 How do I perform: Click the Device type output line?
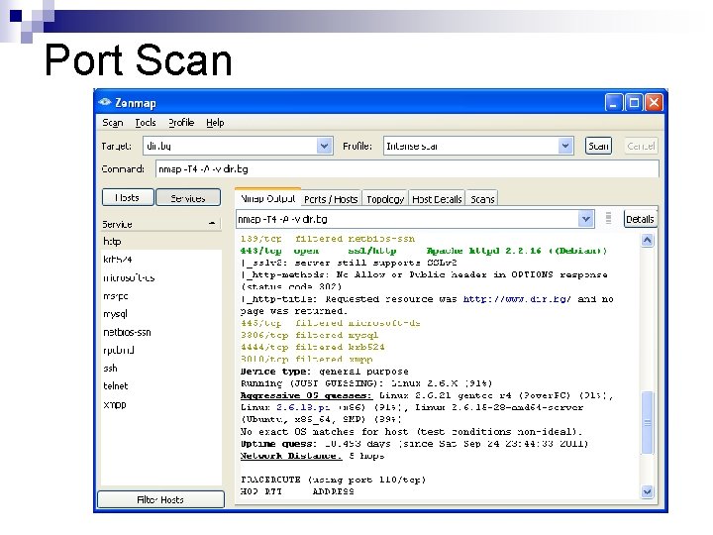click(324, 372)
